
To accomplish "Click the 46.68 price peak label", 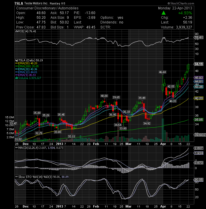I will click(x=162, y=72).
